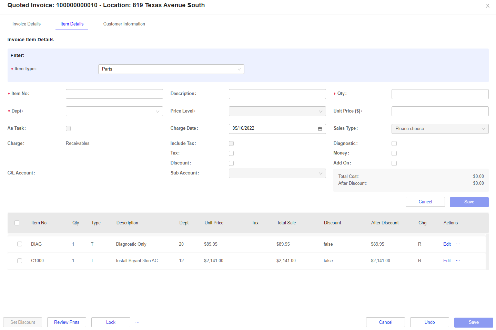Open the Charge Date calendar picker icon
The image size is (496, 330).
[320, 129]
